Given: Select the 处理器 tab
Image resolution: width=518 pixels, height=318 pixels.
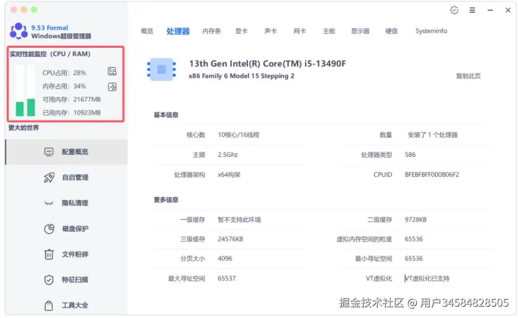Looking at the screenshot, I should click(178, 31).
